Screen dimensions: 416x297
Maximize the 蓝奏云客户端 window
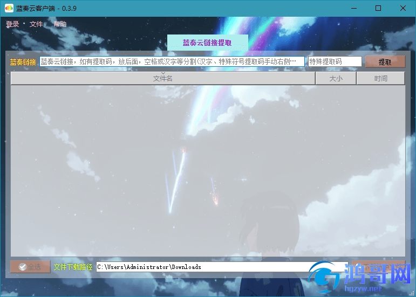(x=378, y=8)
